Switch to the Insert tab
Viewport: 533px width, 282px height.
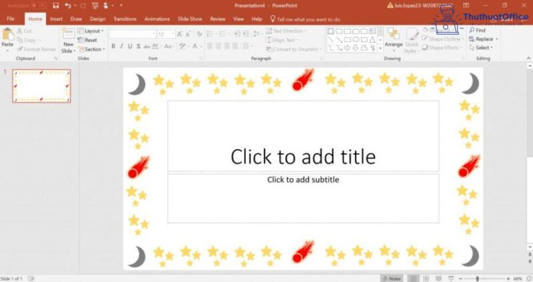click(x=56, y=19)
